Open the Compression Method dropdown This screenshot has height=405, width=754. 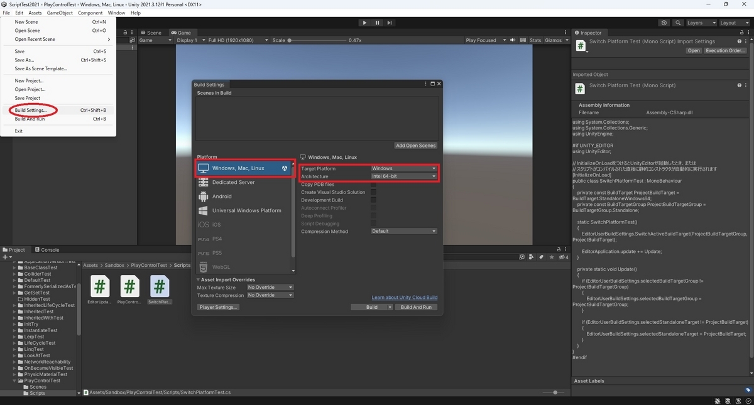403,231
